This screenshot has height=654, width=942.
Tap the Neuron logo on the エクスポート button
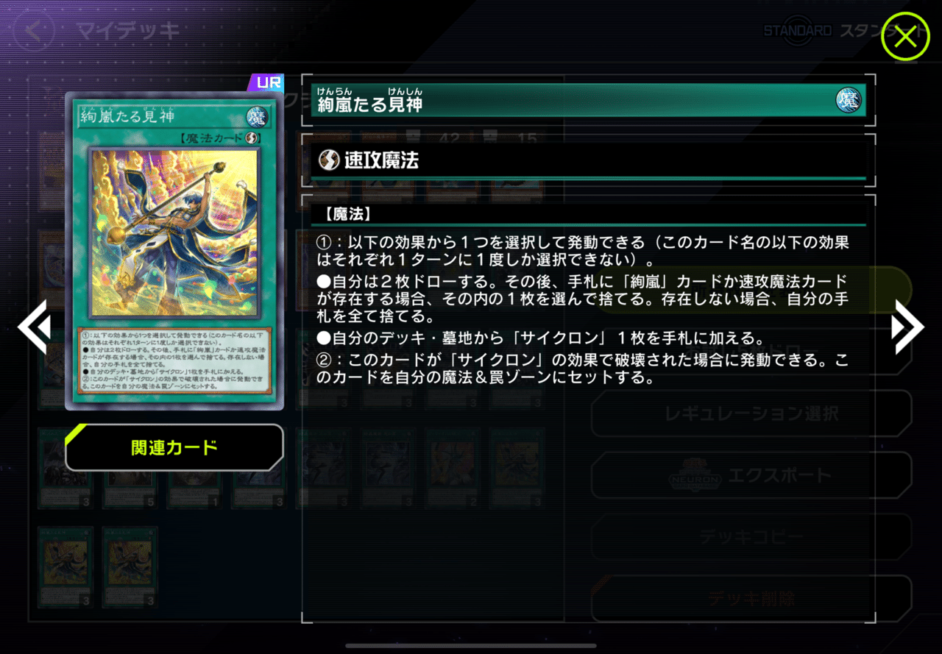click(x=693, y=475)
